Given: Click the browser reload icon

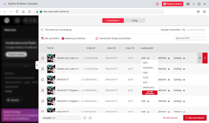Looking at the screenshot, I should pos(17,12).
